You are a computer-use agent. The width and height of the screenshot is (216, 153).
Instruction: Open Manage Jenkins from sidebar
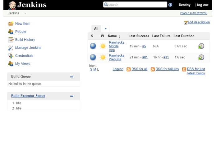28,48
